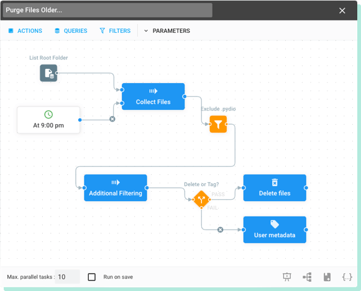Click the Exclude .pydio label
This screenshot has width=361, height=291.
pos(218,109)
